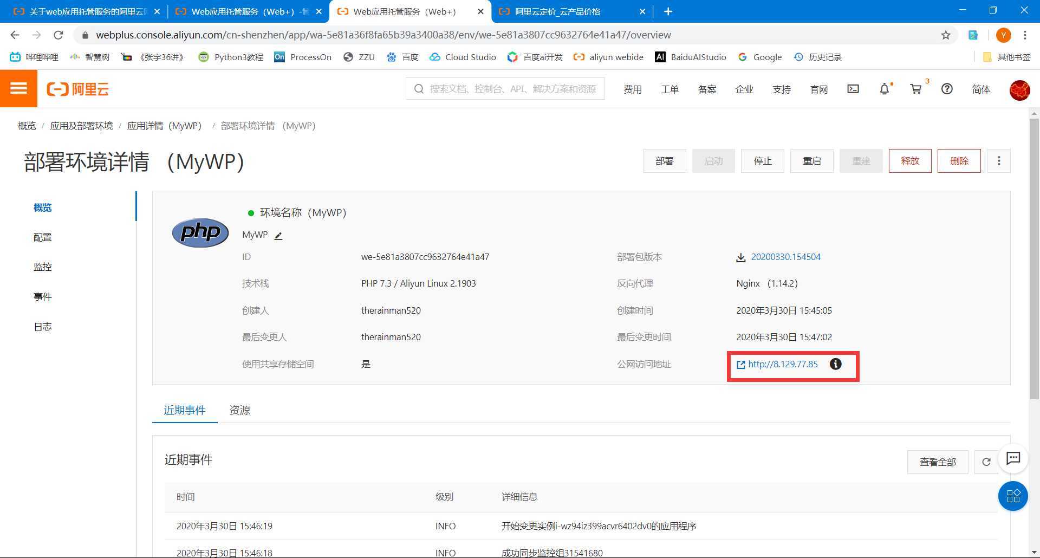Click the info icon next to public address
This screenshot has height=558, width=1040.
click(x=836, y=364)
